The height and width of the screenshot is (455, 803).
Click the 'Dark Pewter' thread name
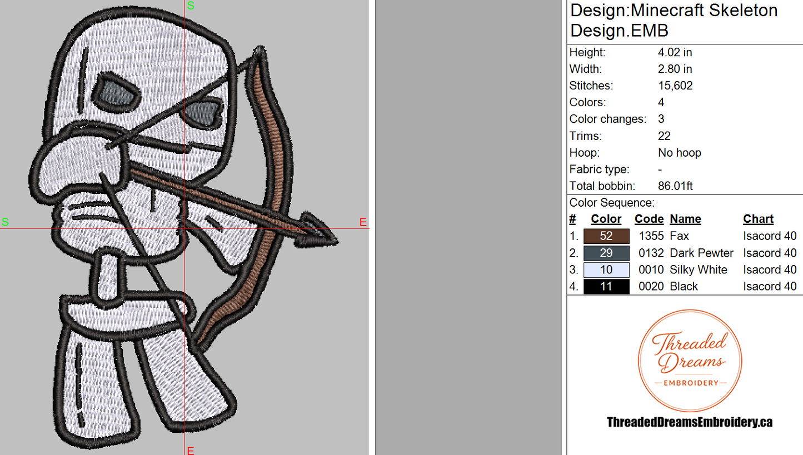pos(701,253)
